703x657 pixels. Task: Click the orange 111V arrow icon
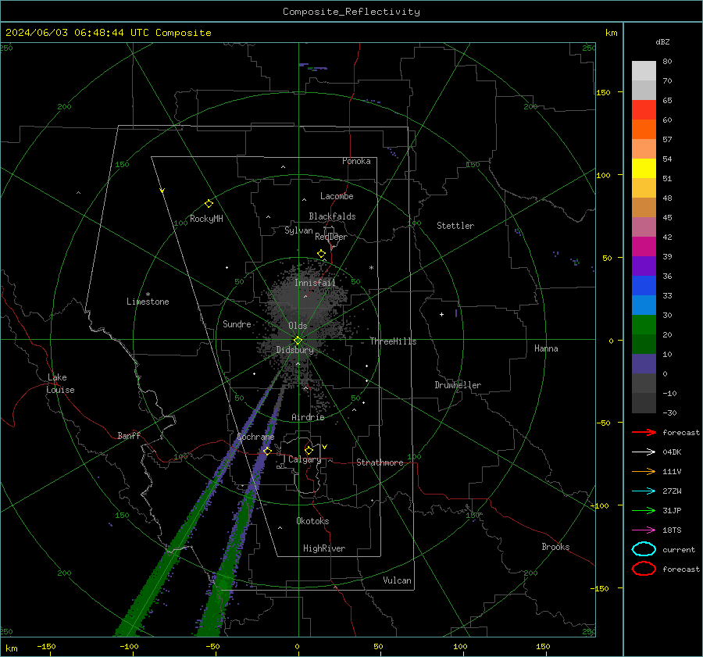[644, 471]
